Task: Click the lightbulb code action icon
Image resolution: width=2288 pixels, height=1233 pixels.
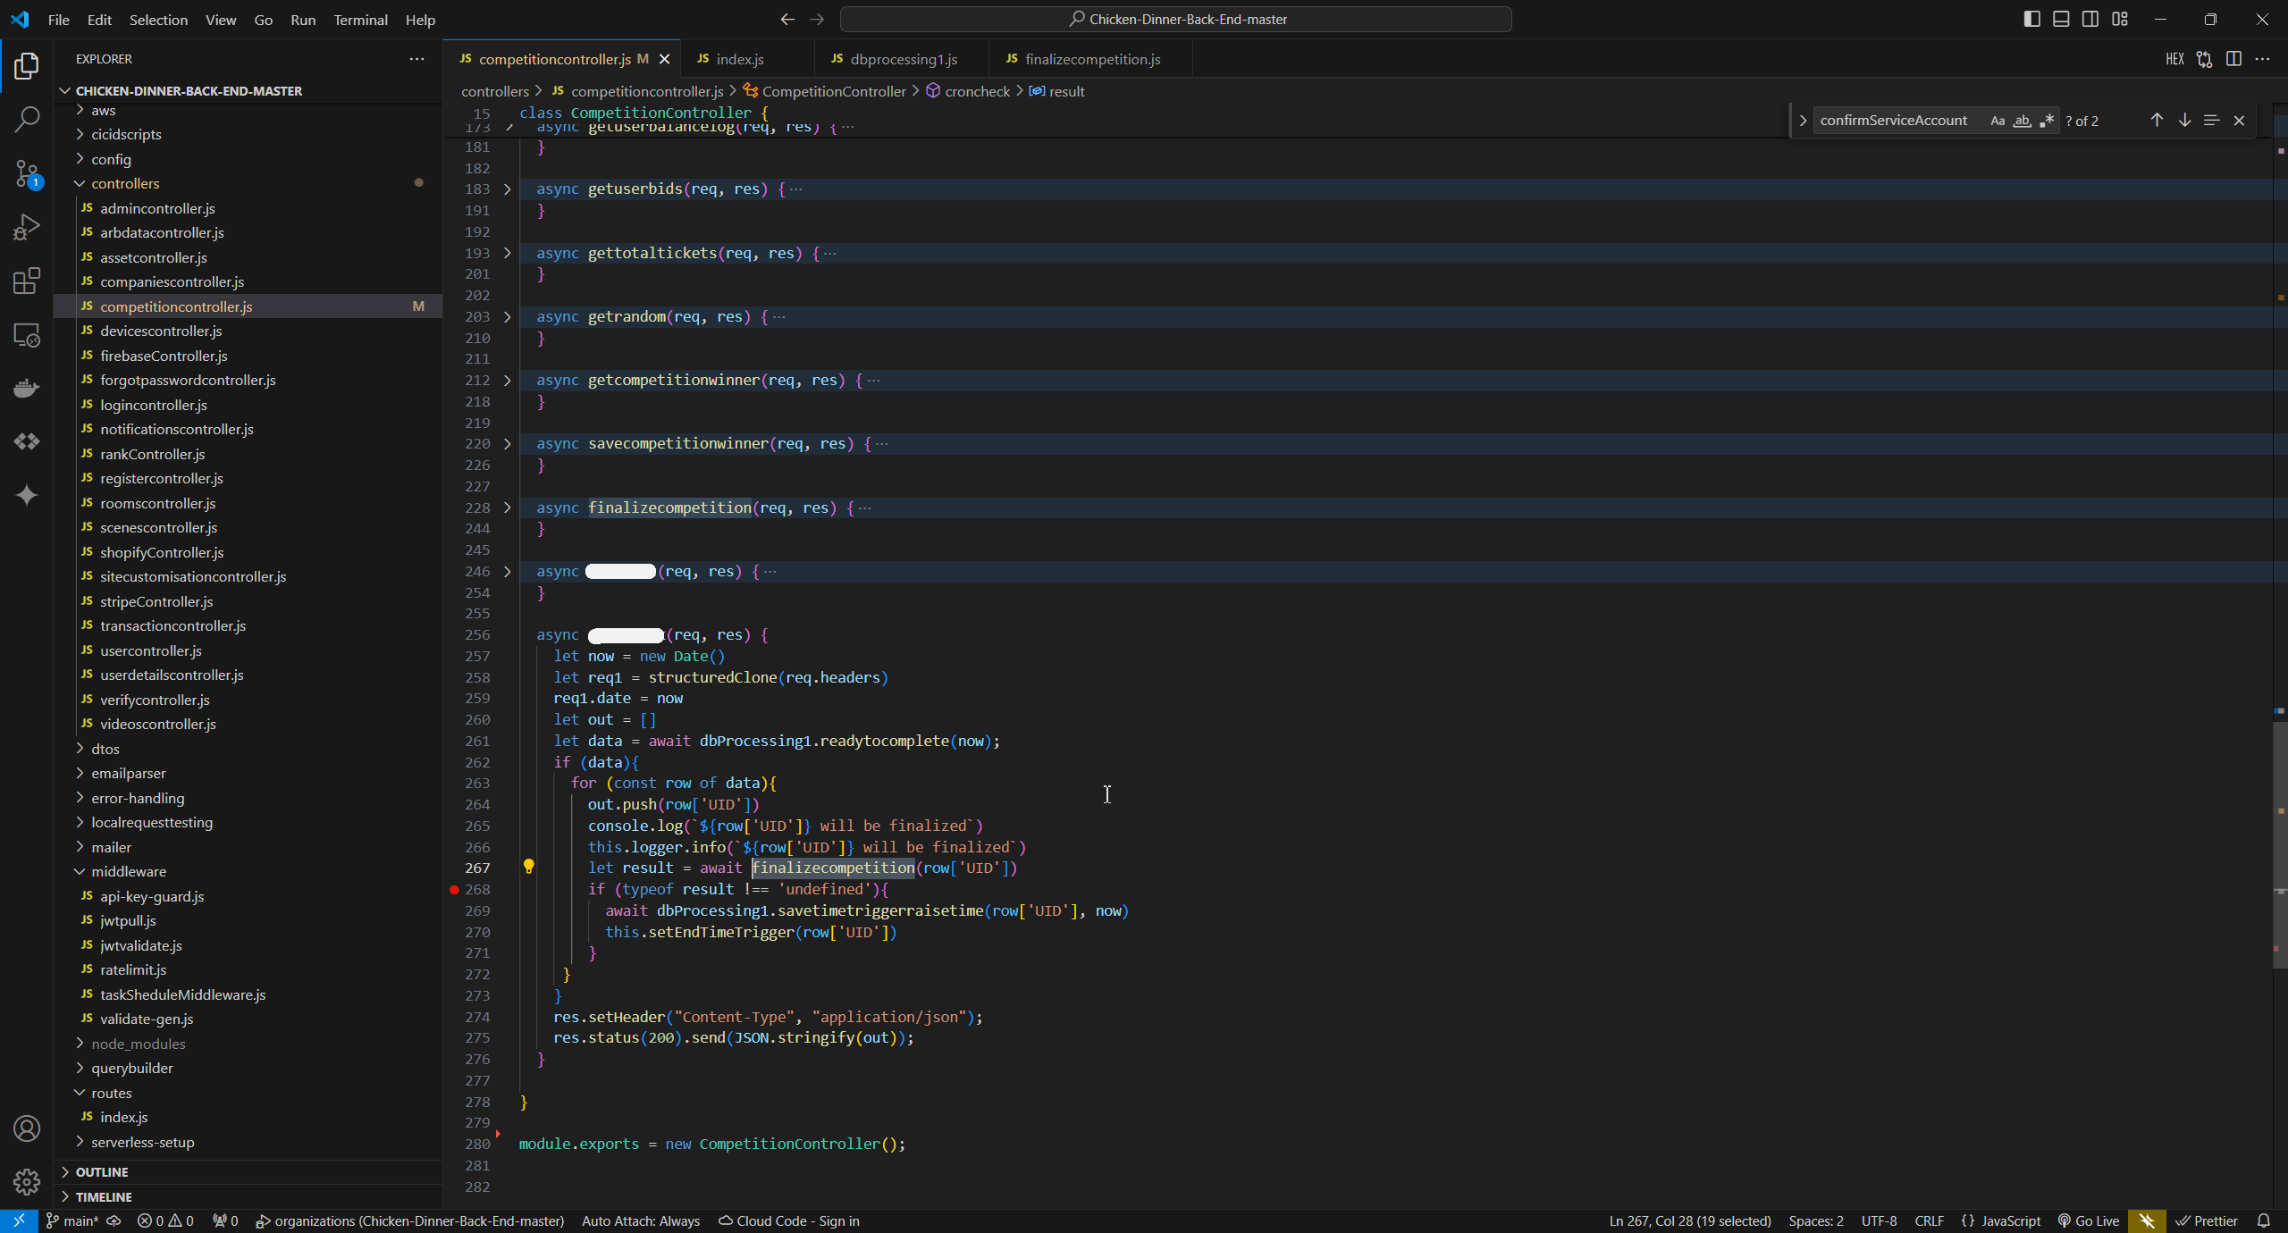Action: click(x=528, y=867)
